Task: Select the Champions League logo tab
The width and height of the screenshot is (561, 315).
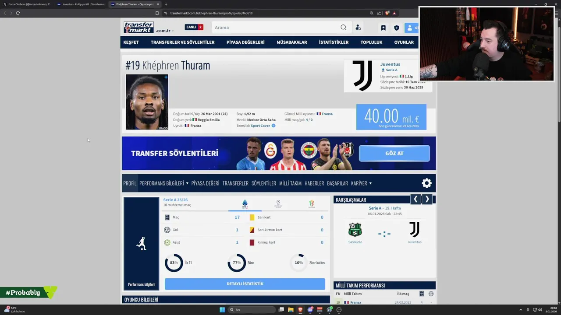Action: click(x=278, y=204)
